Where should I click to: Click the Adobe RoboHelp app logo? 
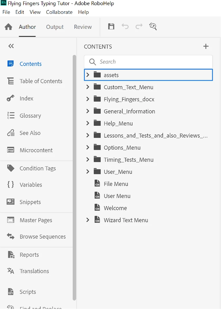coord(3,3)
